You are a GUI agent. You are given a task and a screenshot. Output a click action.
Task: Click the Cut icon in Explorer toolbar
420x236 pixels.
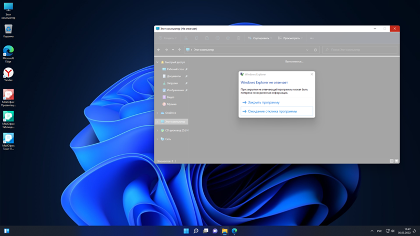click(x=186, y=38)
